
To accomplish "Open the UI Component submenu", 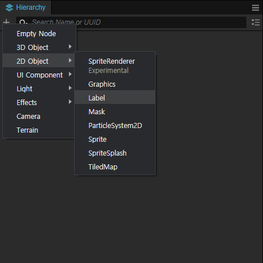I will pyautogui.click(x=39, y=75).
